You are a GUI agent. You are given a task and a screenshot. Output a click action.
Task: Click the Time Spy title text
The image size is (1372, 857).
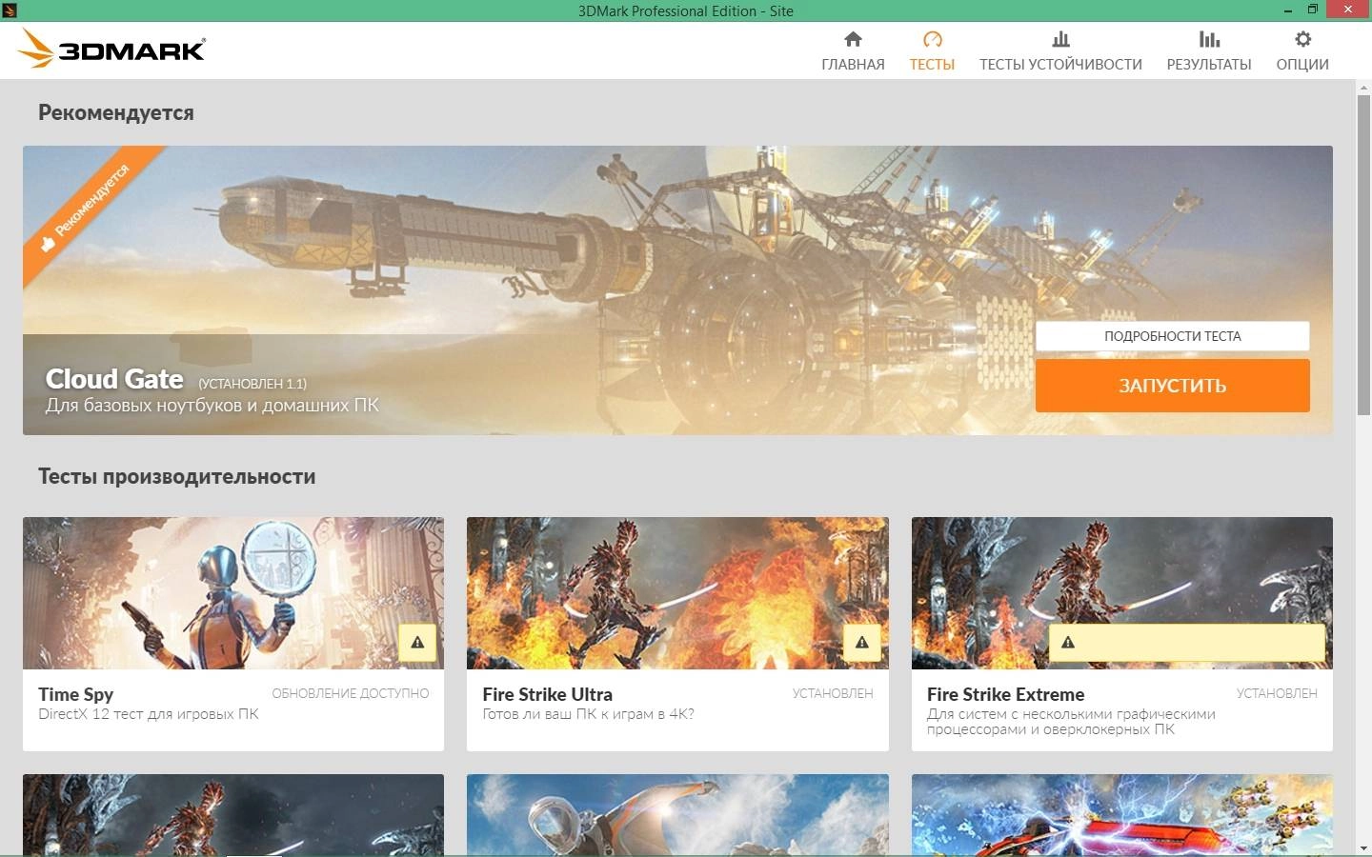[75, 694]
